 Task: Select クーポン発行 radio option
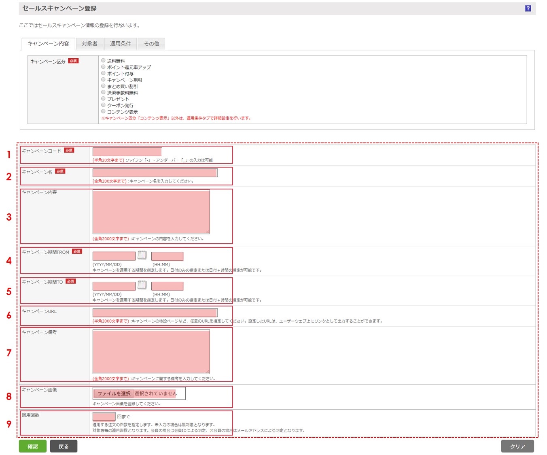[x=103, y=105]
